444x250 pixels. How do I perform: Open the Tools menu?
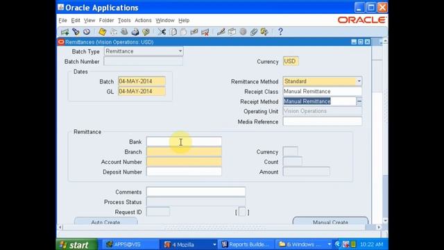(124, 20)
